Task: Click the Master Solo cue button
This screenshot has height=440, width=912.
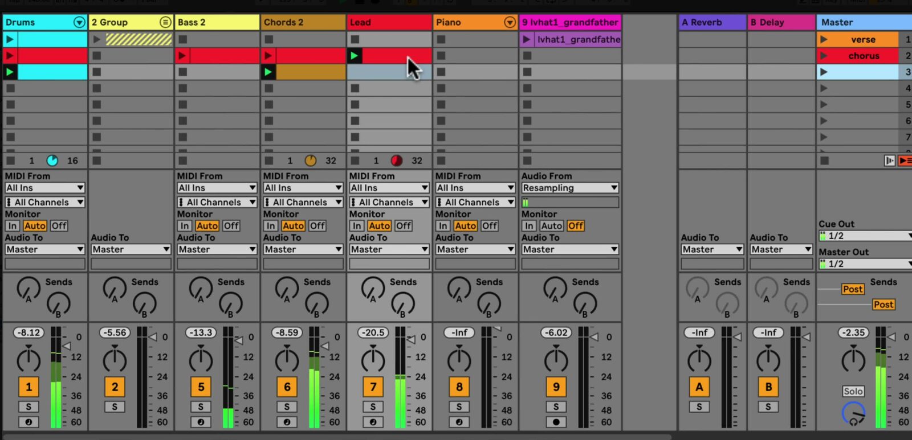Action: click(x=853, y=391)
